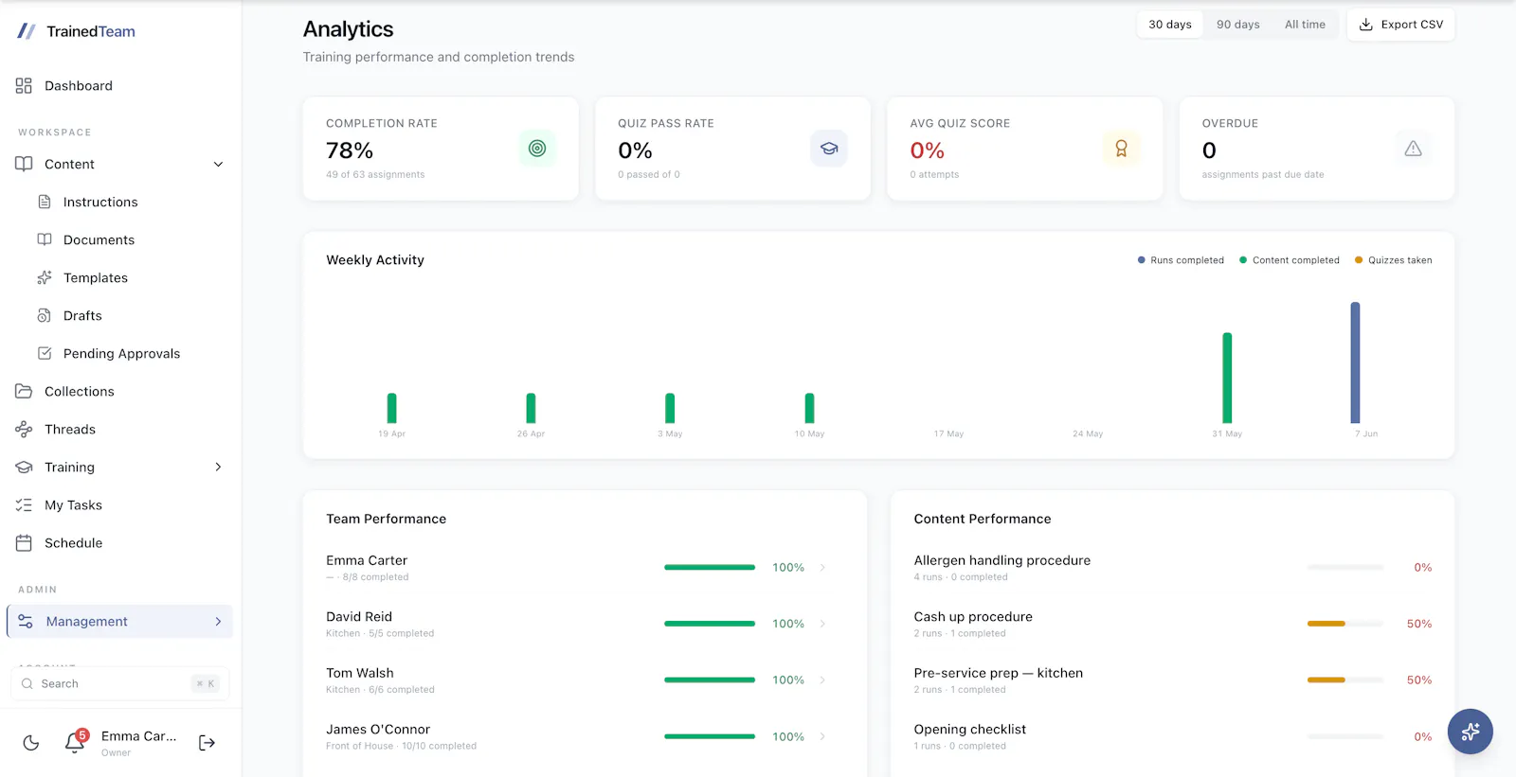
Task: Select the All time range tab
Action: 1305,25
